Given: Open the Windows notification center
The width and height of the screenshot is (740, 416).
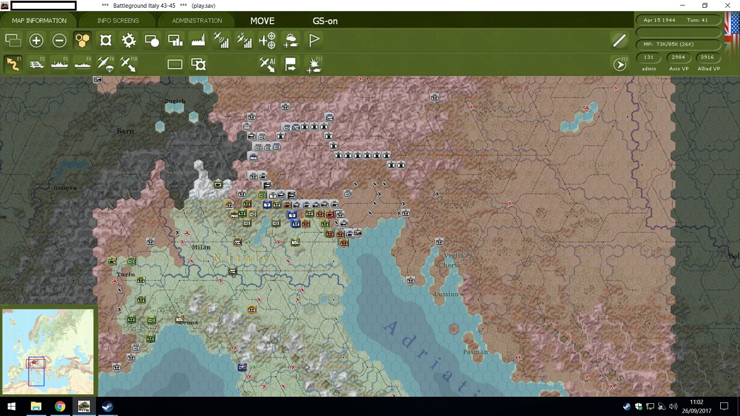Looking at the screenshot, I should (724, 407).
